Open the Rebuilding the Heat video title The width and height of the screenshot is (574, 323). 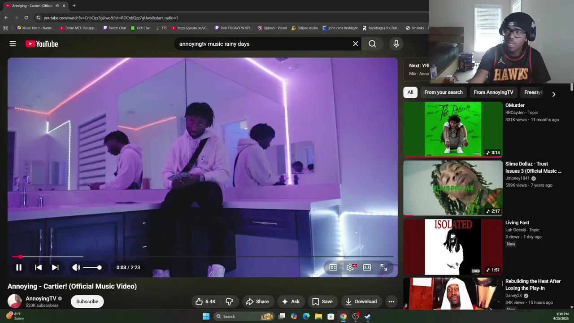coord(533,284)
